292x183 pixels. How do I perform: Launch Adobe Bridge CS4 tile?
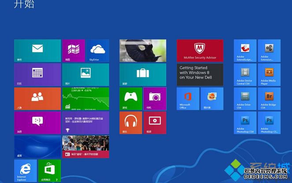[269, 99]
